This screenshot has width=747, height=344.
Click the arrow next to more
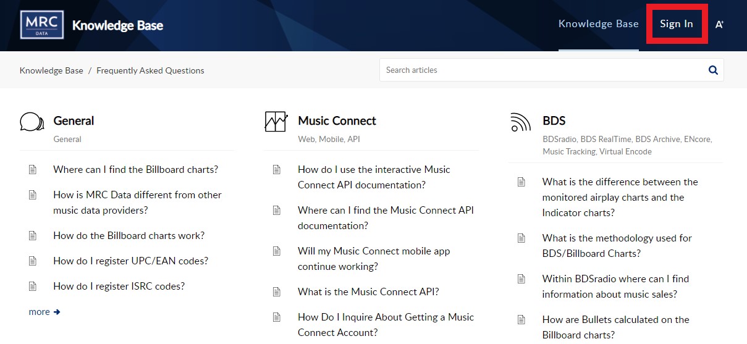pyautogui.click(x=57, y=313)
